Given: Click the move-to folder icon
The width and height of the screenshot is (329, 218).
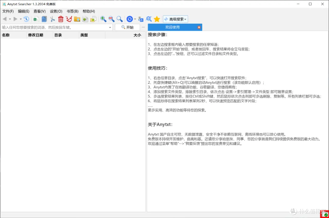Looking at the screenshot, I should point(94,19).
